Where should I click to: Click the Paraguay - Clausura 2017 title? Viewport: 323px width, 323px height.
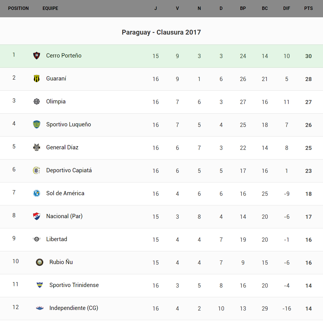[161, 32]
